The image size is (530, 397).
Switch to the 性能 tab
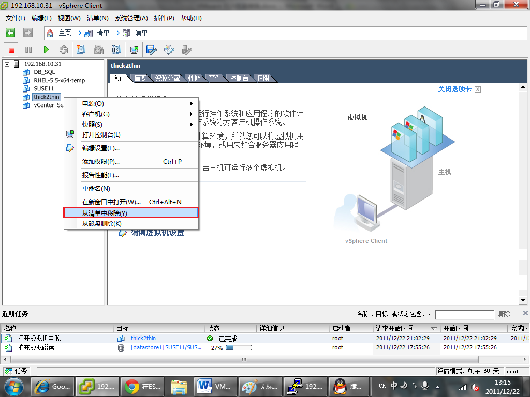click(x=194, y=78)
